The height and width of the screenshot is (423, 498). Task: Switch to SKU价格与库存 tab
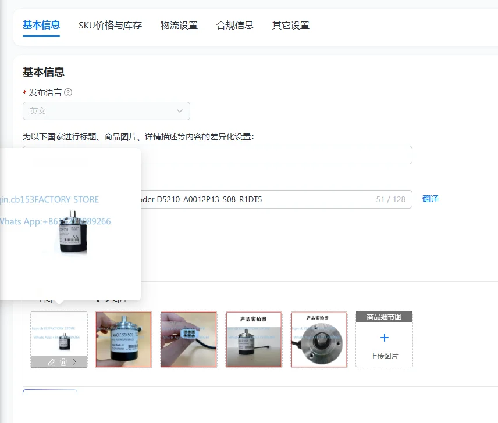110,26
